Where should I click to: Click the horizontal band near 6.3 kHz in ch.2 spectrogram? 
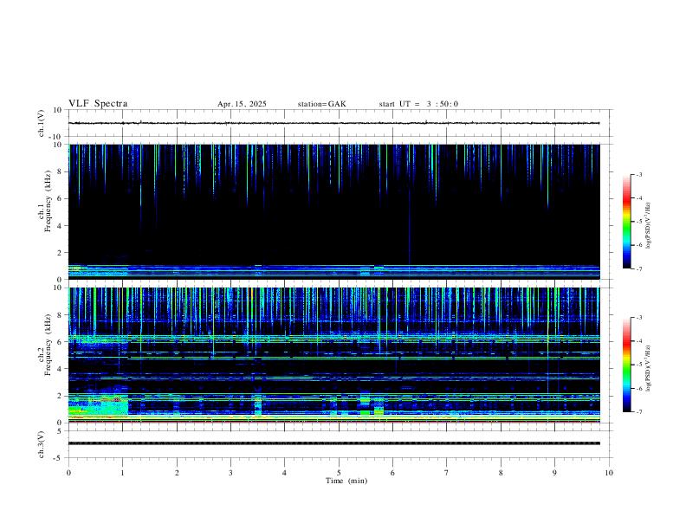tap(333, 337)
